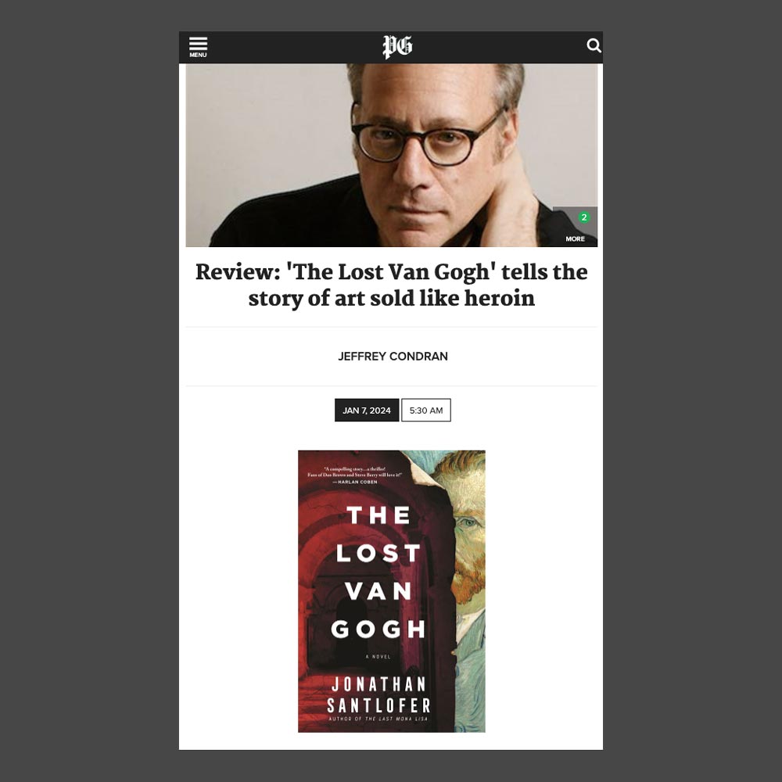This screenshot has width=782, height=782.
Task: Click the white THE LOST VAN GOGH cover title
Action: pyautogui.click(x=378, y=572)
